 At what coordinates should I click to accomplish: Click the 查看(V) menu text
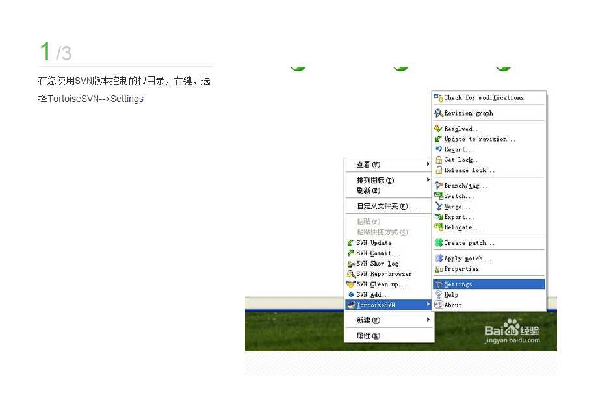pos(368,164)
